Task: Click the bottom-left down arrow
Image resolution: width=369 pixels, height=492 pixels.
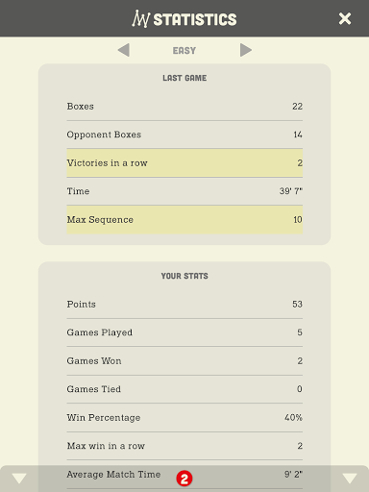Action: tap(19, 479)
